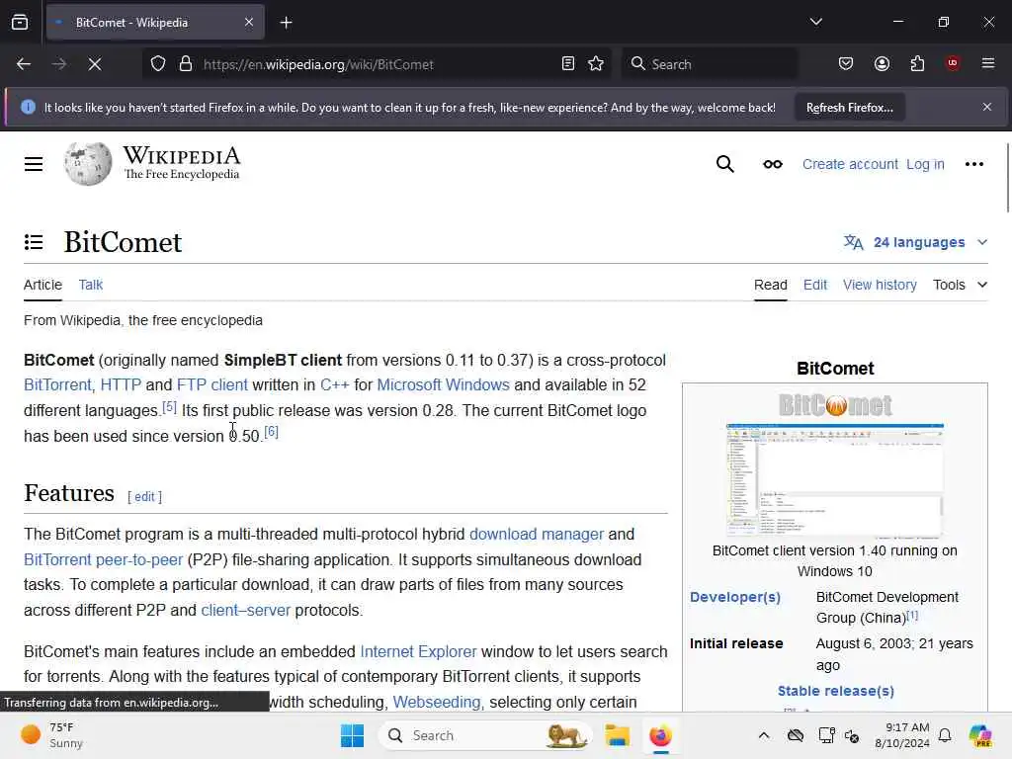Screen dimensions: 1012x759
Task: Open the BitComet client screenshot thumbnail
Action: (834, 479)
